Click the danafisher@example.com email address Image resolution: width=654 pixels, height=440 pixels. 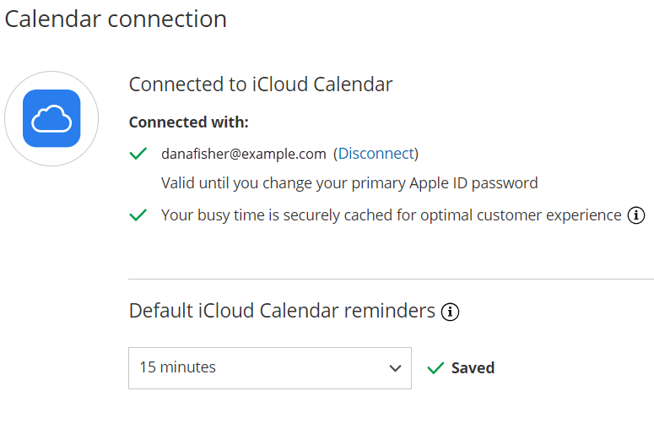[x=243, y=154]
